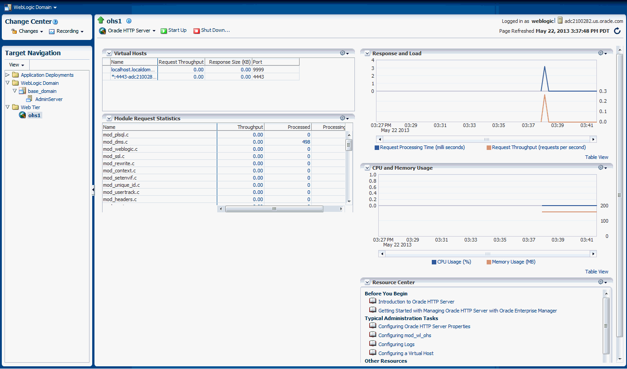Click Table View under Response and Load
The image size is (627, 369).
pos(596,157)
